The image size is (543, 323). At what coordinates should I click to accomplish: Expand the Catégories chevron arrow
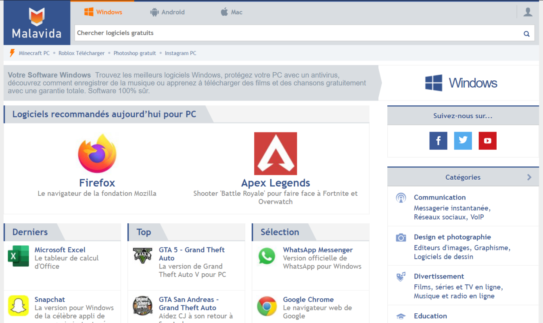click(x=529, y=177)
